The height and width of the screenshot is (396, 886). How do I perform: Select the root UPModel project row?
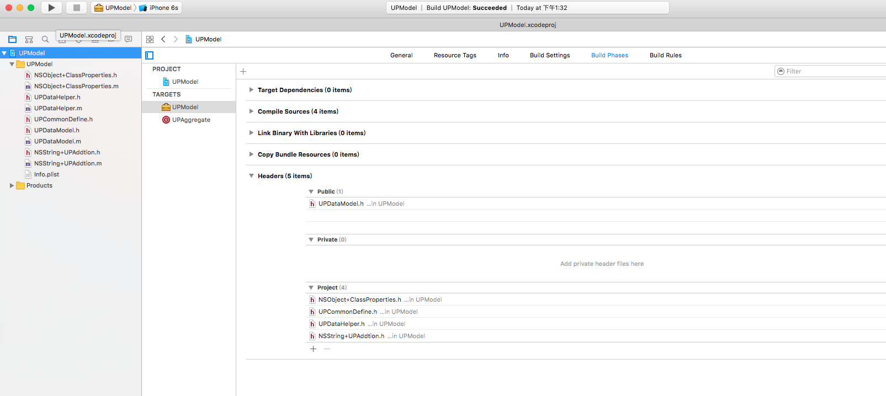(71, 53)
